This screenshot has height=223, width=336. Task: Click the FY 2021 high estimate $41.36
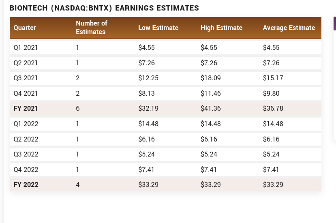coord(210,109)
